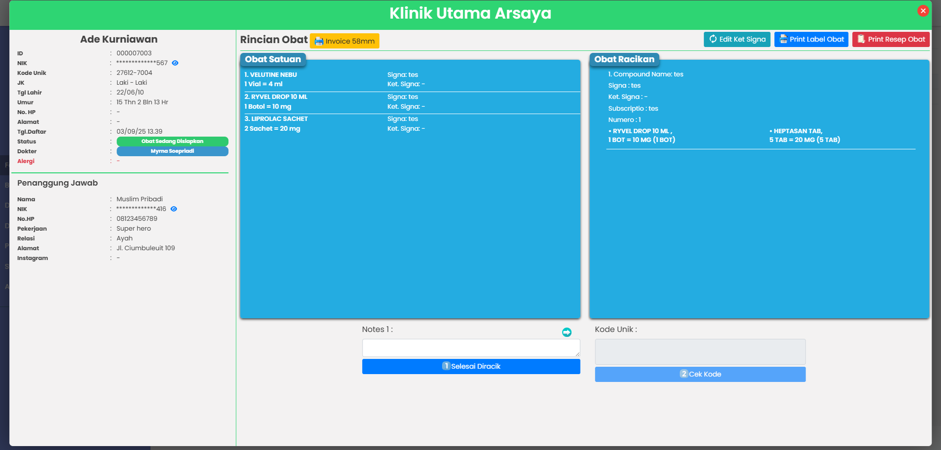The width and height of the screenshot is (941, 450).
Task: Click the Obat Sedang Disiapkan status badge
Action: point(172,142)
